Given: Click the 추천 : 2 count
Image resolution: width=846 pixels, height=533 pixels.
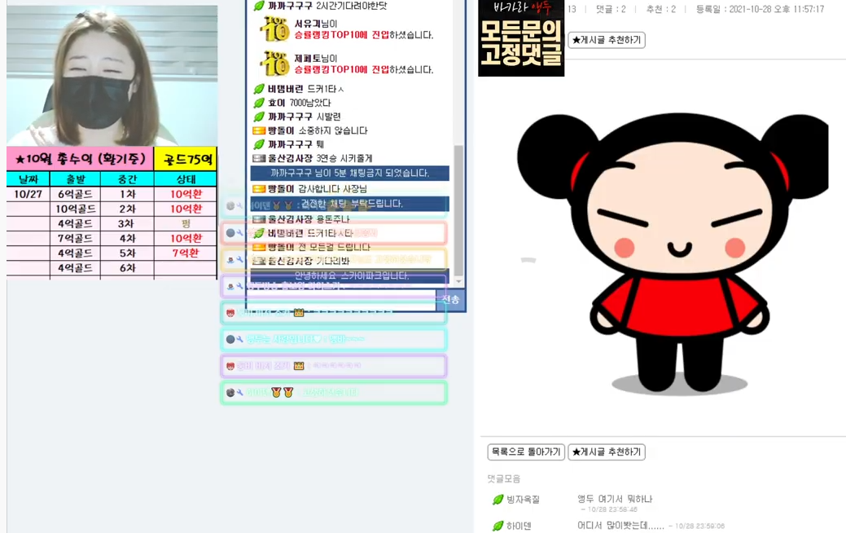Looking at the screenshot, I should [x=661, y=9].
